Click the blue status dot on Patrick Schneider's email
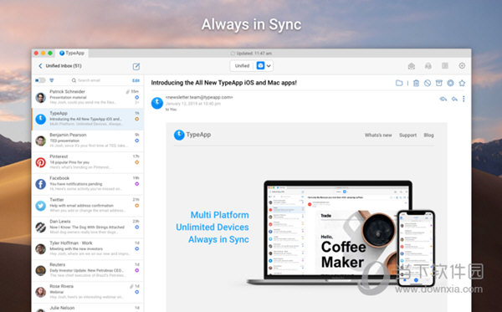The height and width of the screenshot is (312, 502). coord(136,97)
